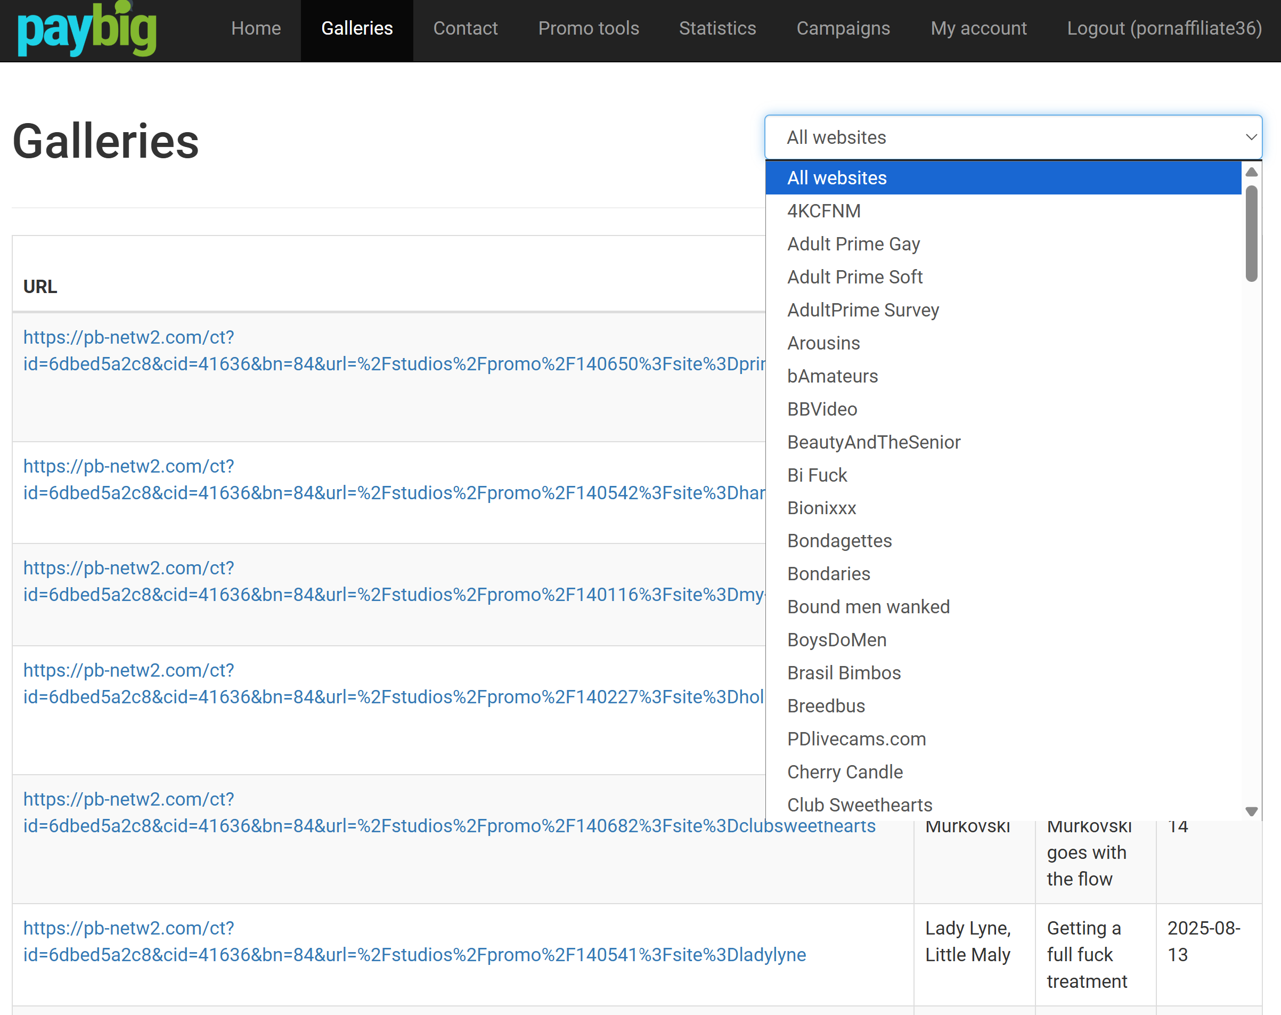Image resolution: width=1281 pixels, height=1015 pixels.
Task: Choose Adult Prime Soft option
Action: [1003, 277]
